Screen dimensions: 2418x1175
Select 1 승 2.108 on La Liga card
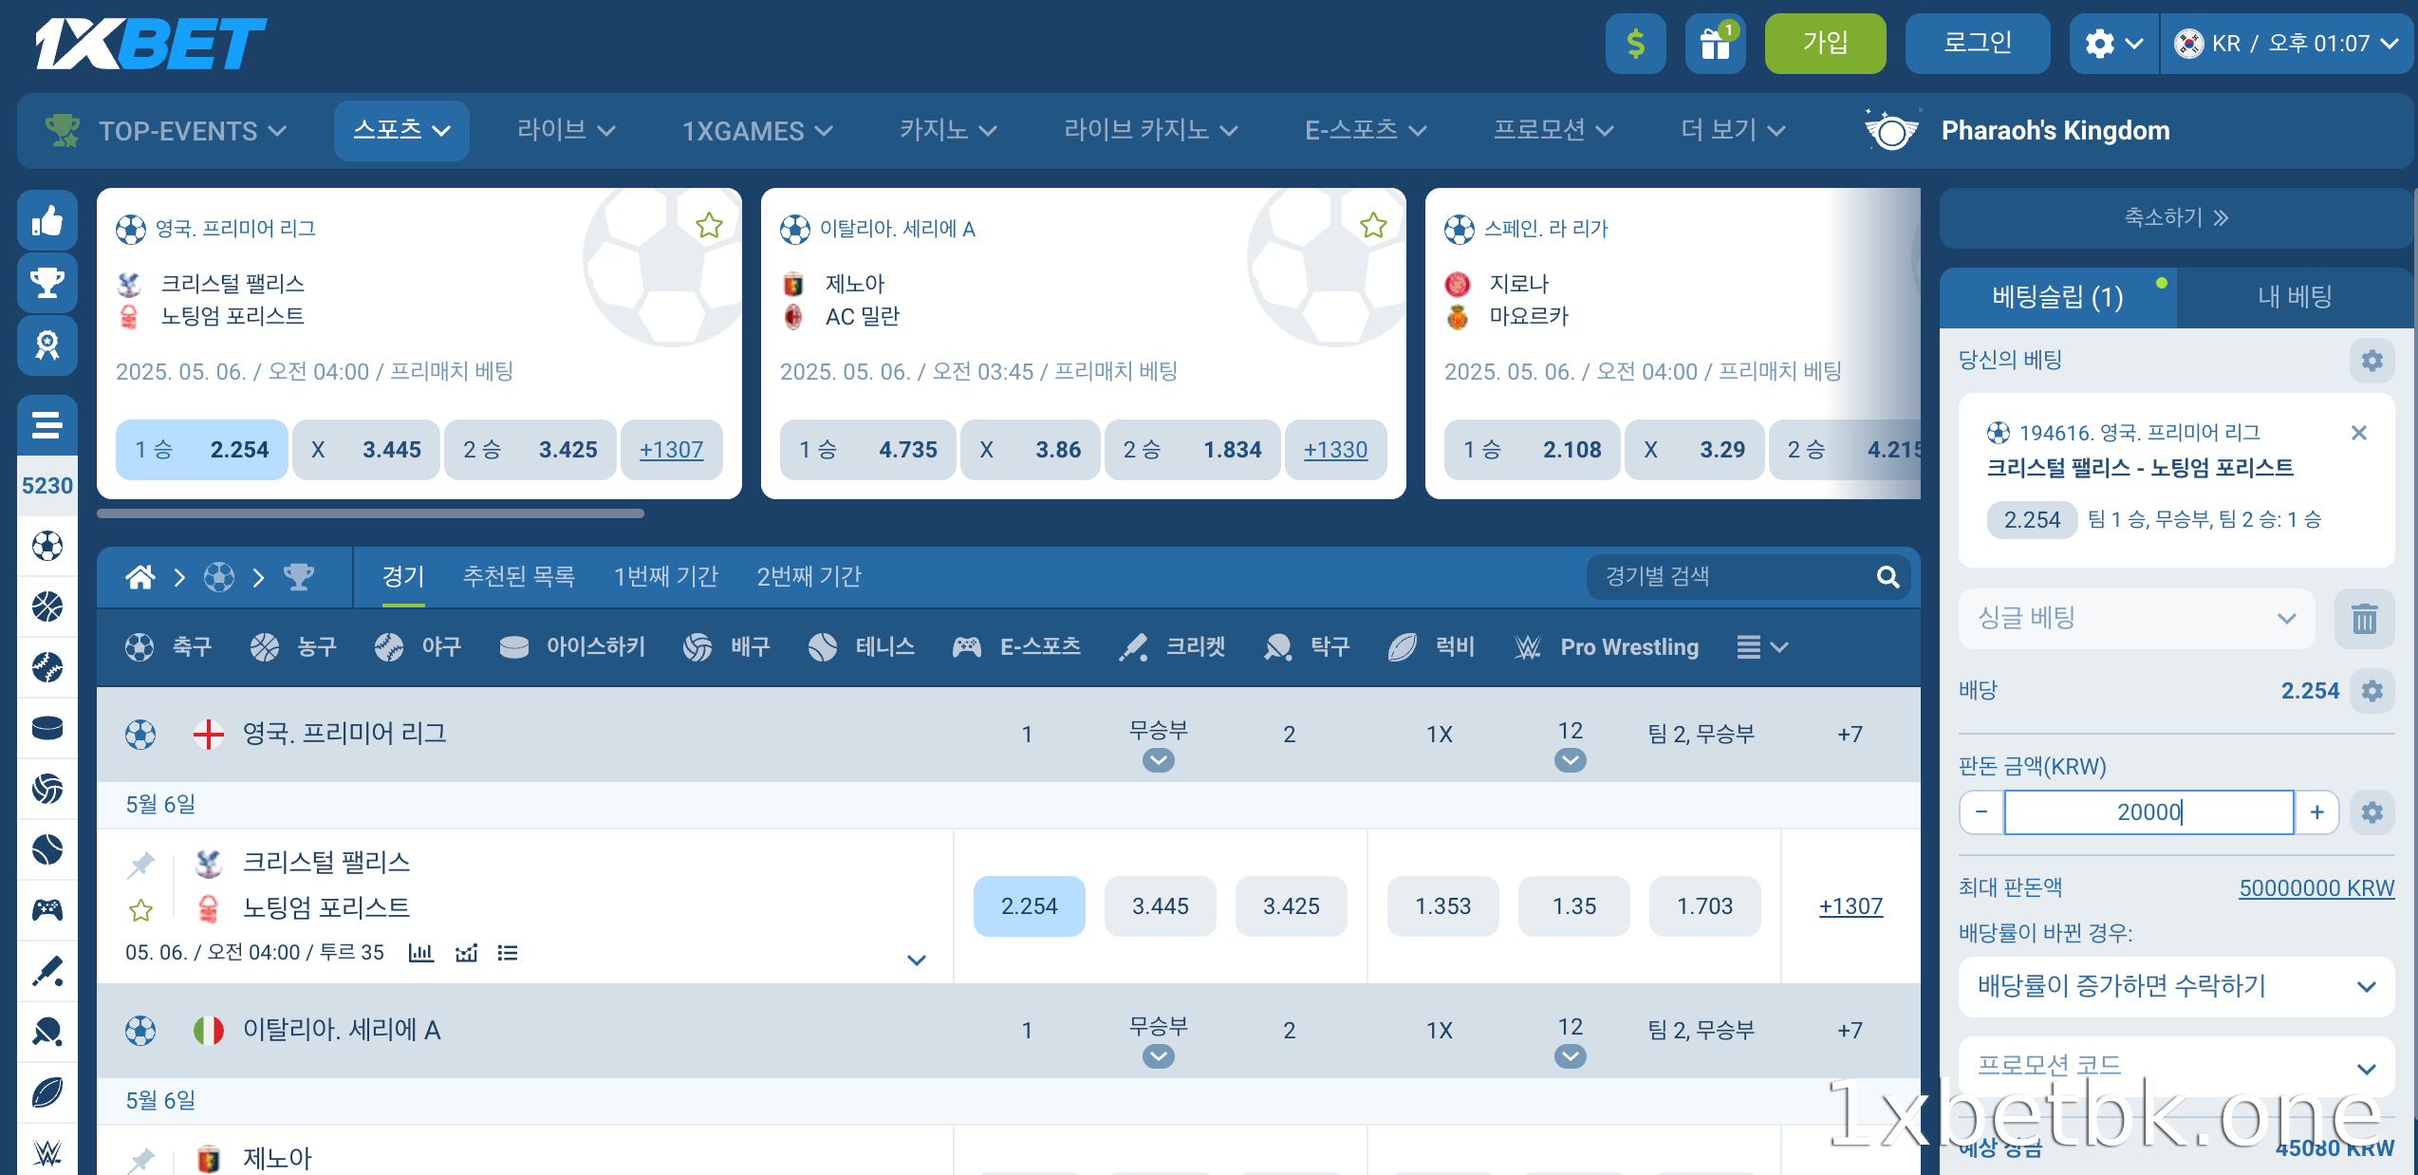pos(1532,450)
